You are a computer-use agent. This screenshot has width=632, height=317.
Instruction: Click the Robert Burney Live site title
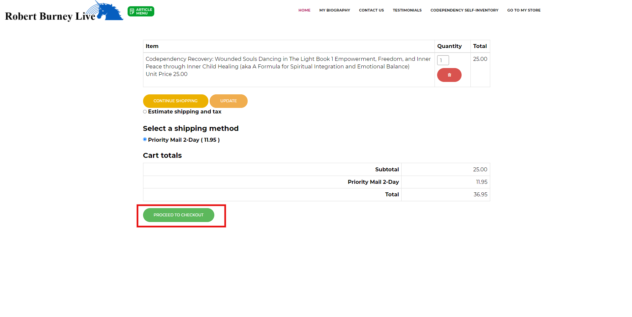50,16
